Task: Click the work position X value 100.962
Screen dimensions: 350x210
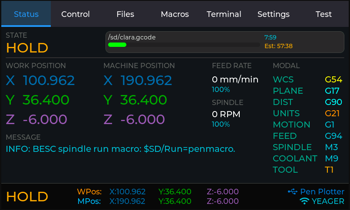Action: coord(49,80)
